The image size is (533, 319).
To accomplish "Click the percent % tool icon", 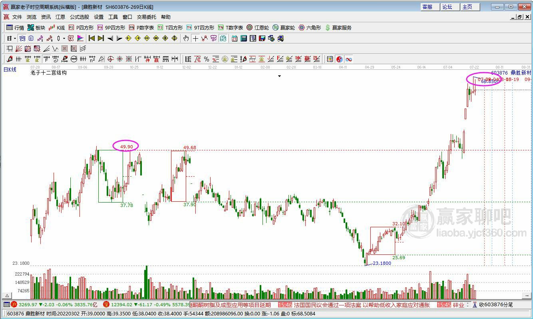I will (207, 59).
